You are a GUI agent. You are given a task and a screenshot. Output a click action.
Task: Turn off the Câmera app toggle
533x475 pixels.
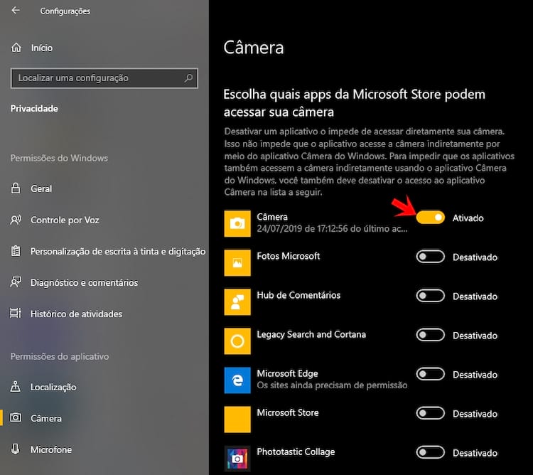(x=430, y=218)
